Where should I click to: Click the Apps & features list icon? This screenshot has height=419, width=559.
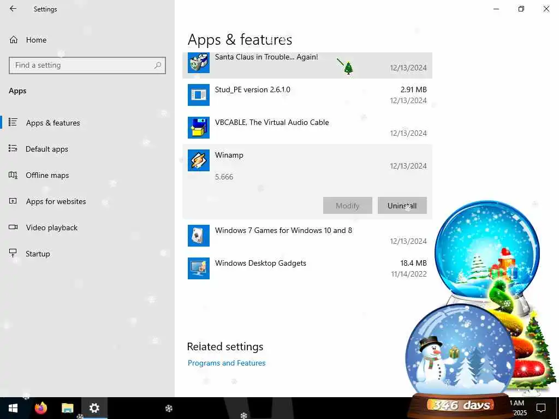click(13, 122)
